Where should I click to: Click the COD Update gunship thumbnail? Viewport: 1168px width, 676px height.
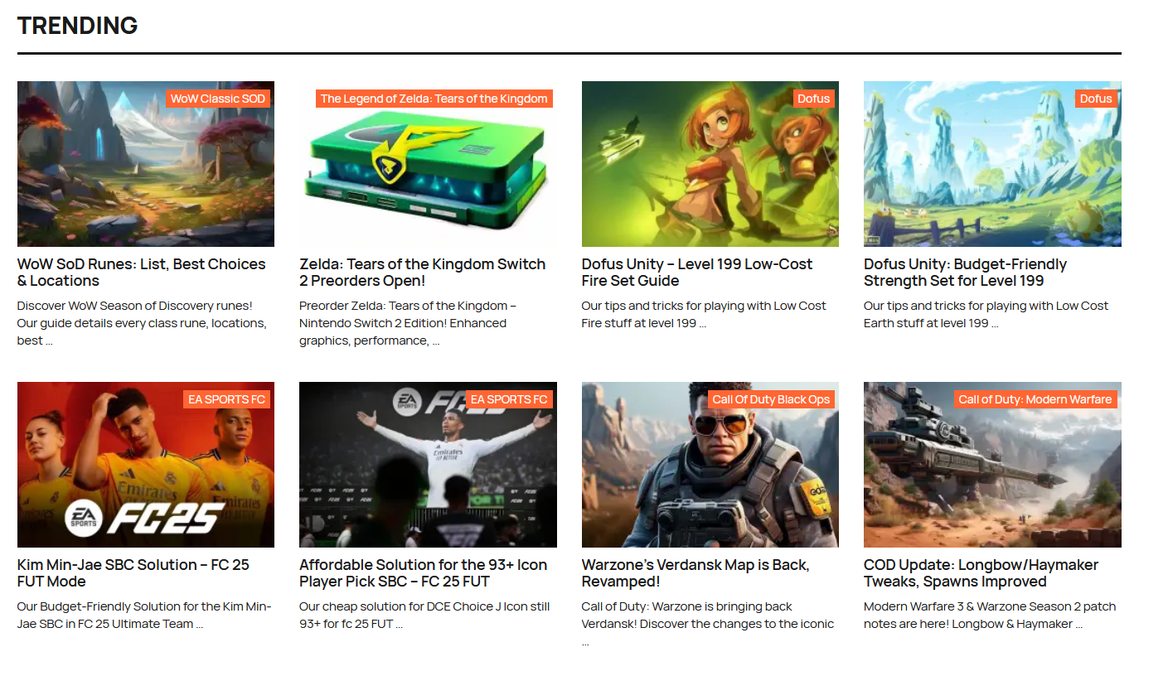992,465
